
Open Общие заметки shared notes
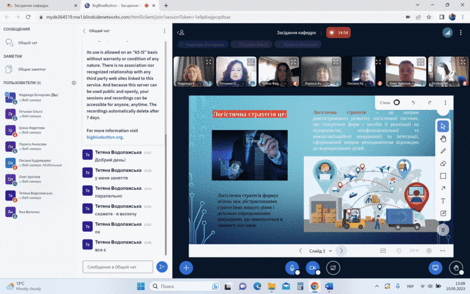(31, 69)
